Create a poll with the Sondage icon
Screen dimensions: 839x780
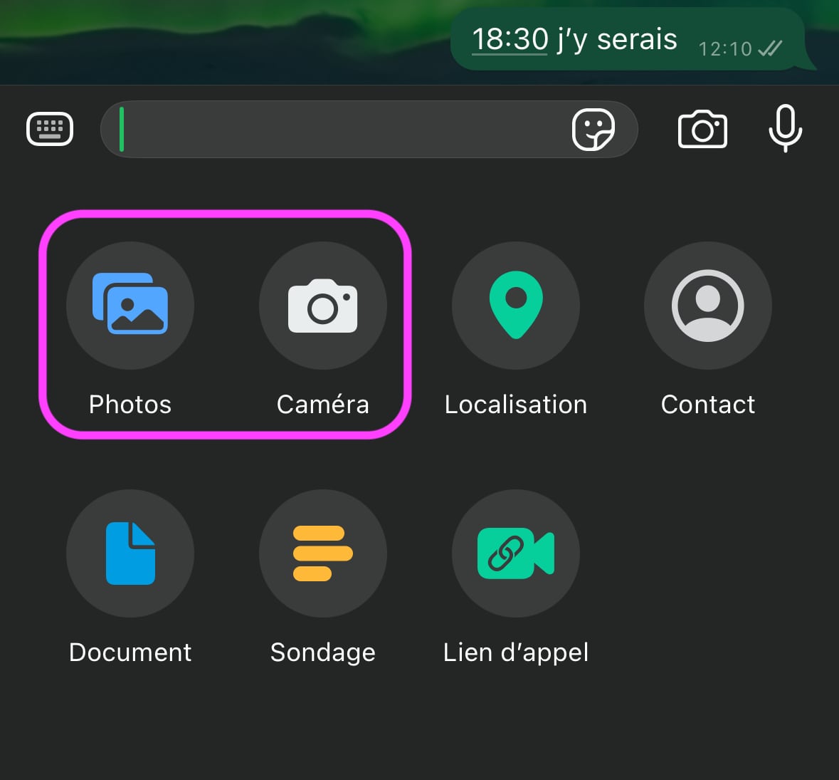click(322, 553)
